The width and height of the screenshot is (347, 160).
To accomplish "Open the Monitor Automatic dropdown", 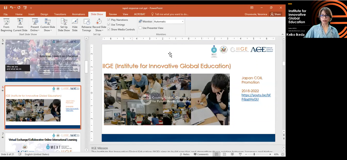I will [x=169, y=22].
